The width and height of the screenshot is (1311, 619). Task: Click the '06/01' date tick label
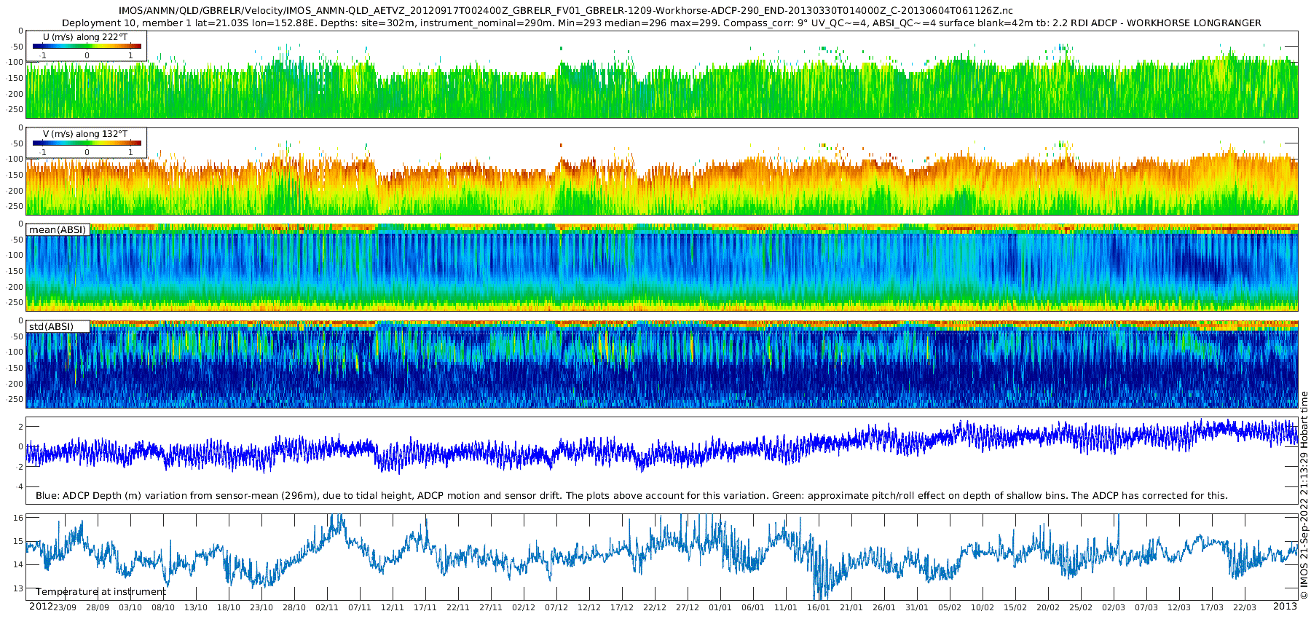point(753,607)
